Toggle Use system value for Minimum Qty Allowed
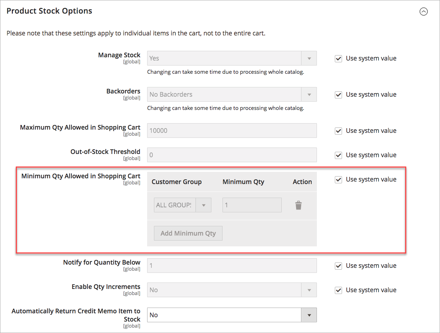 tap(338, 179)
